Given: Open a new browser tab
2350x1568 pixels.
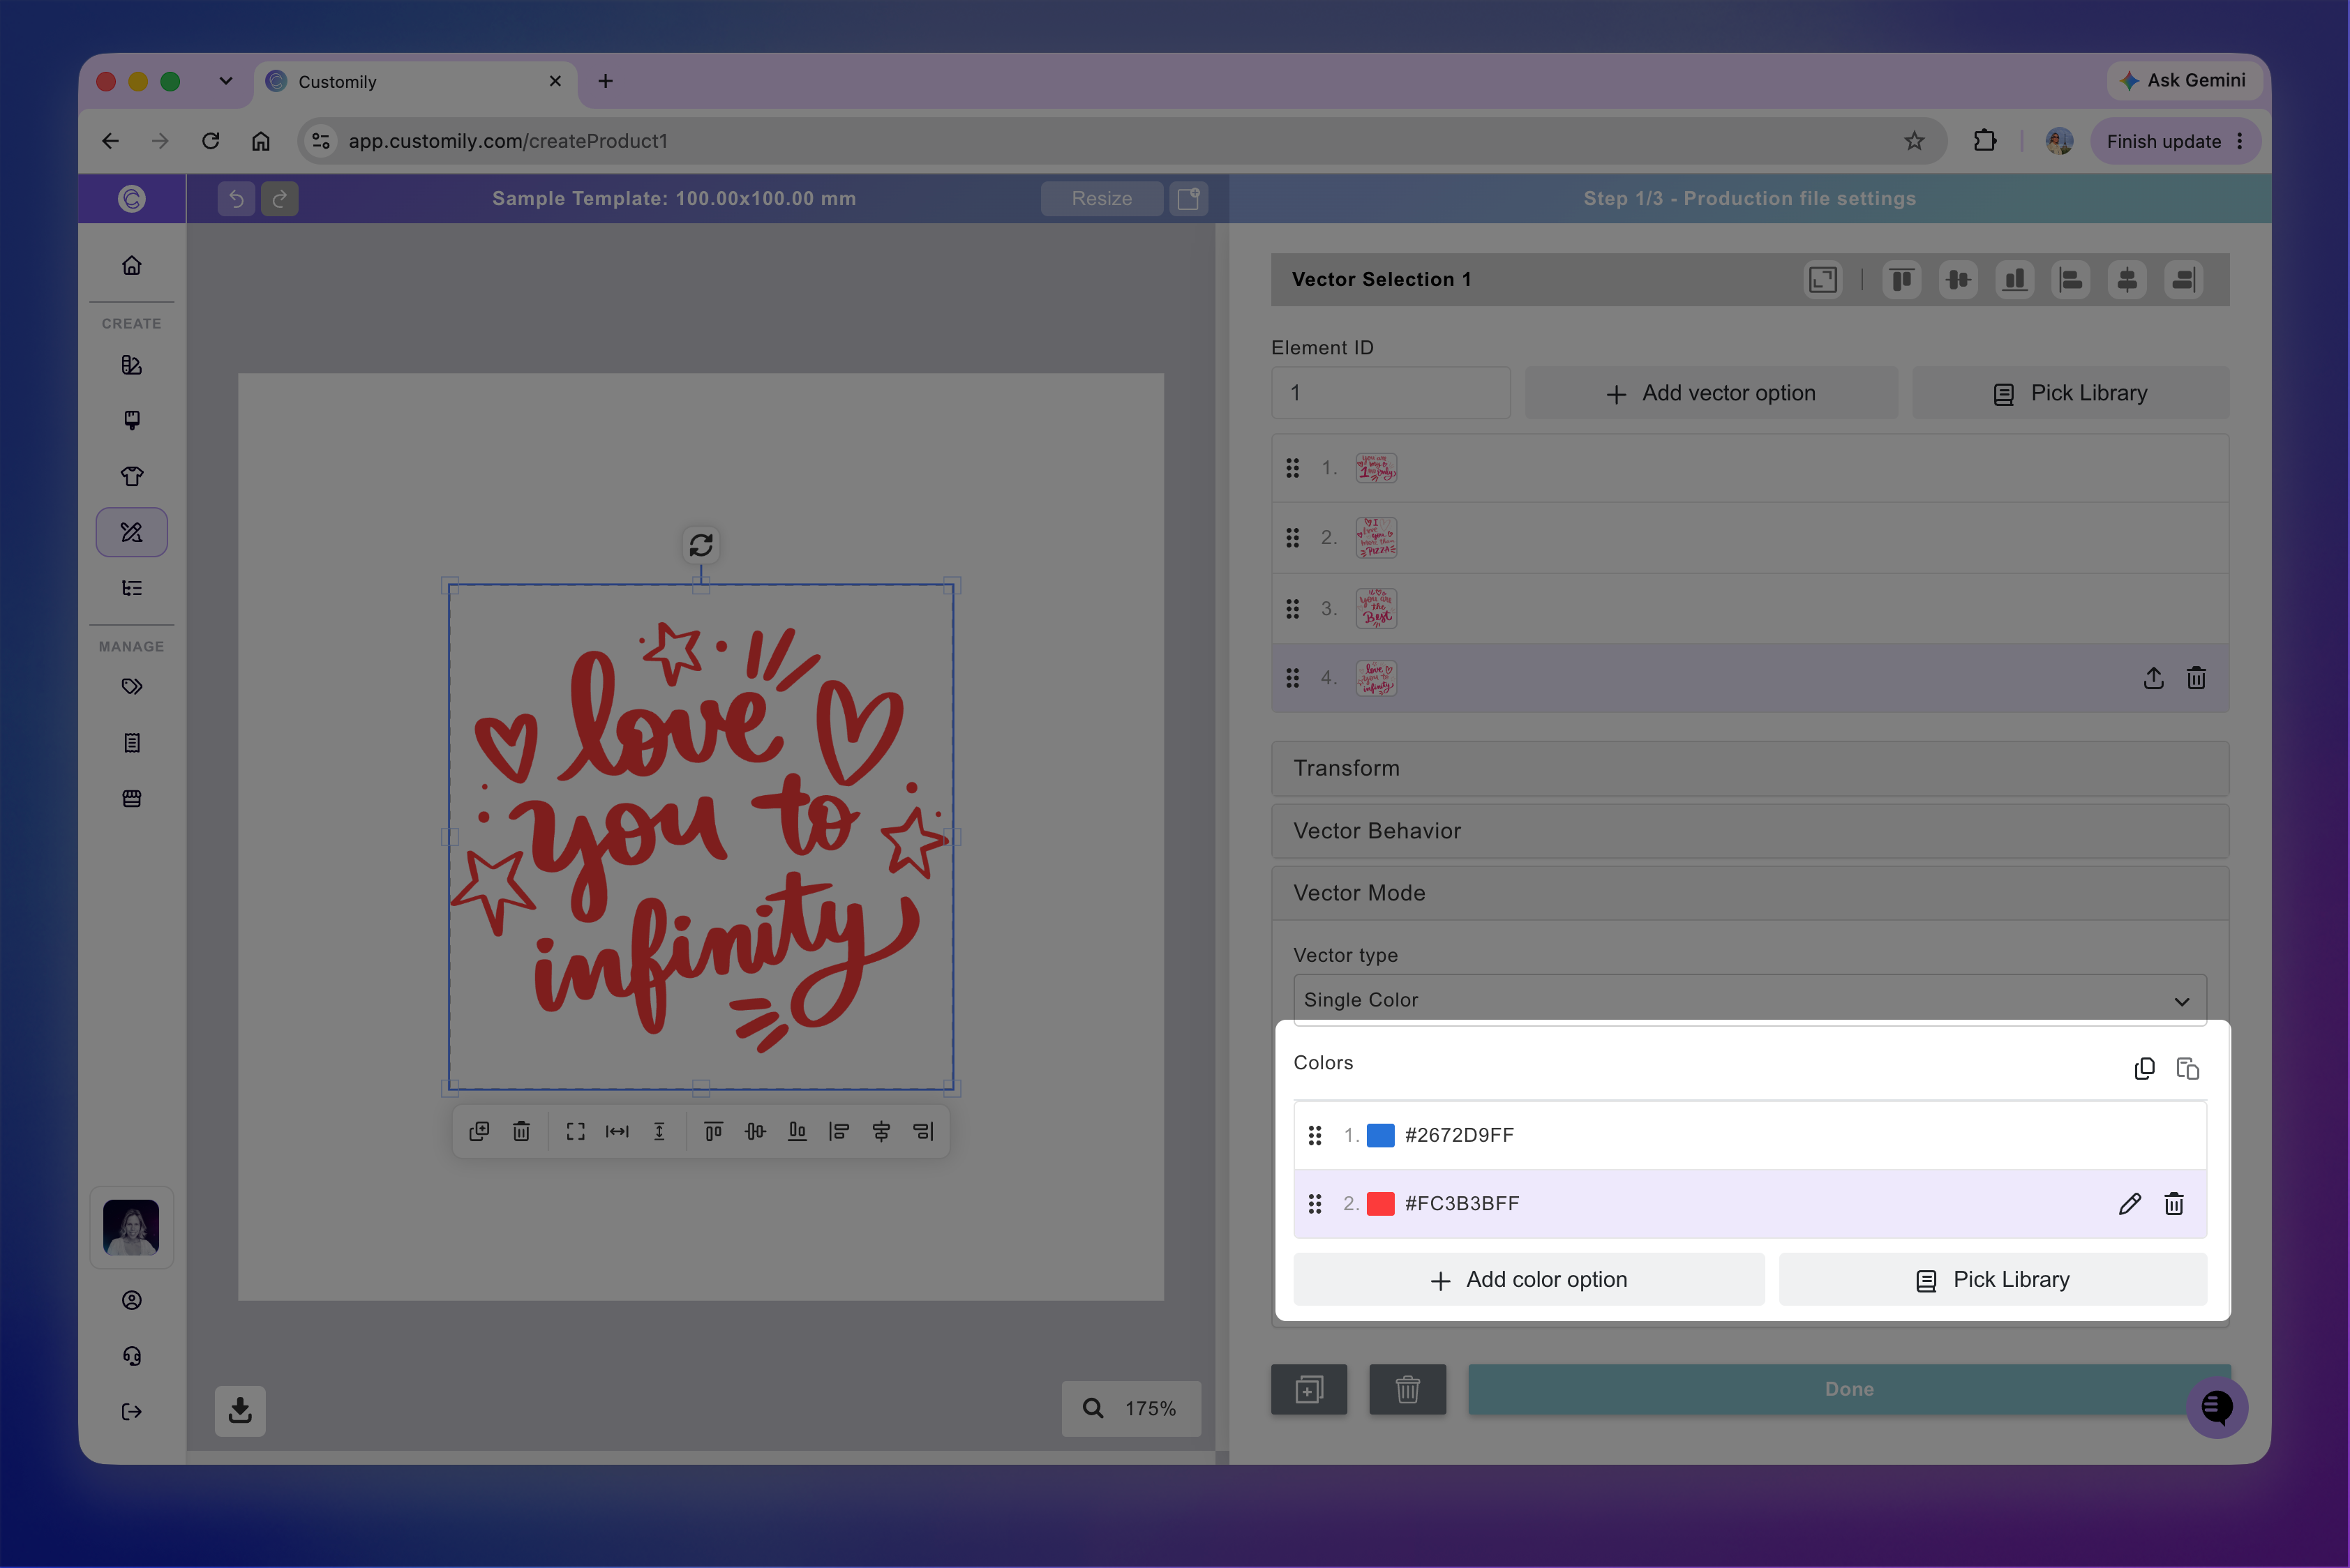Looking at the screenshot, I should [x=605, y=81].
